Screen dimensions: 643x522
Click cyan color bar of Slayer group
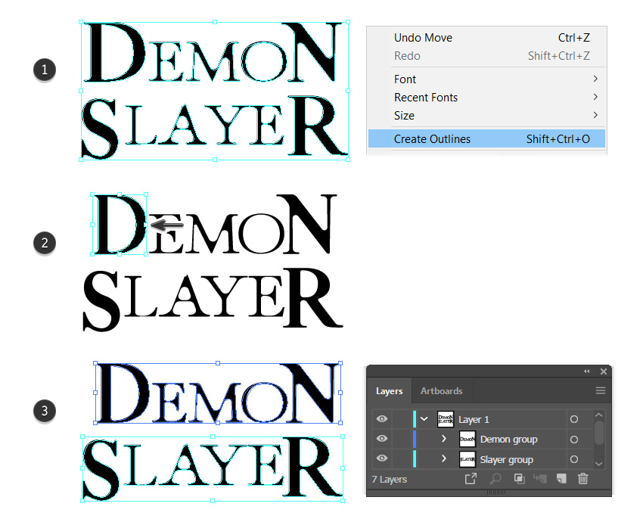(x=415, y=458)
